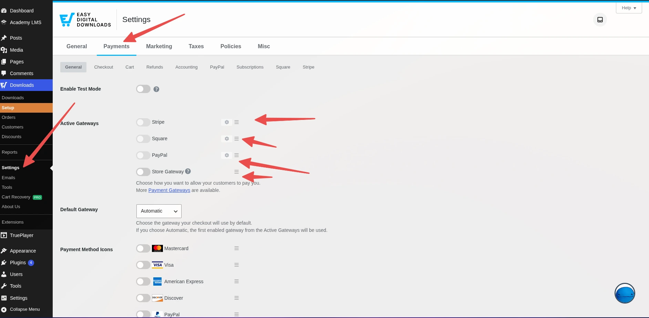Grab the American Express reorder handle
Image resolution: width=649 pixels, height=318 pixels.
(x=237, y=281)
